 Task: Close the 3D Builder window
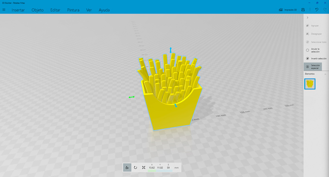(x=325, y=3)
